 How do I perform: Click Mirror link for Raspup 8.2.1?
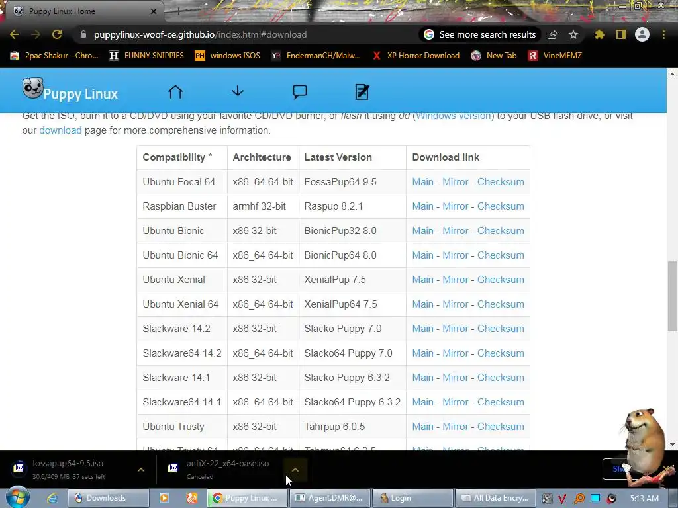pos(456,206)
